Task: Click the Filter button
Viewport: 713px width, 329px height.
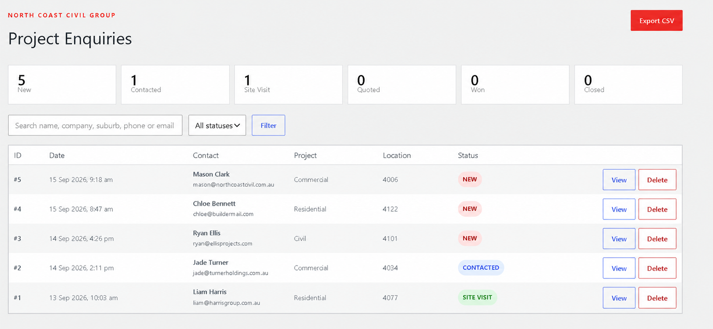Action: [268, 125]
